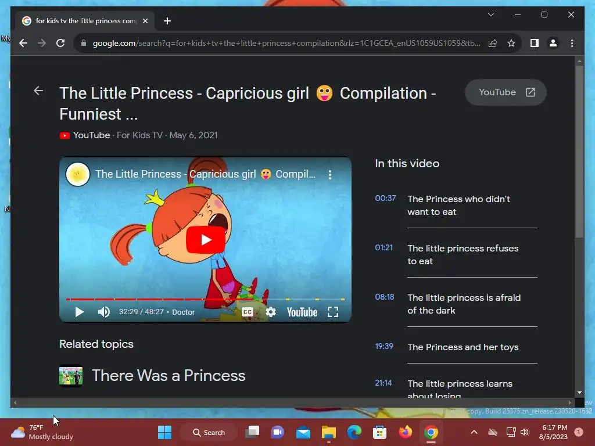Open video player more options three dots
The width and height of the screenshot is (595, 446).
tap(330, 174)
